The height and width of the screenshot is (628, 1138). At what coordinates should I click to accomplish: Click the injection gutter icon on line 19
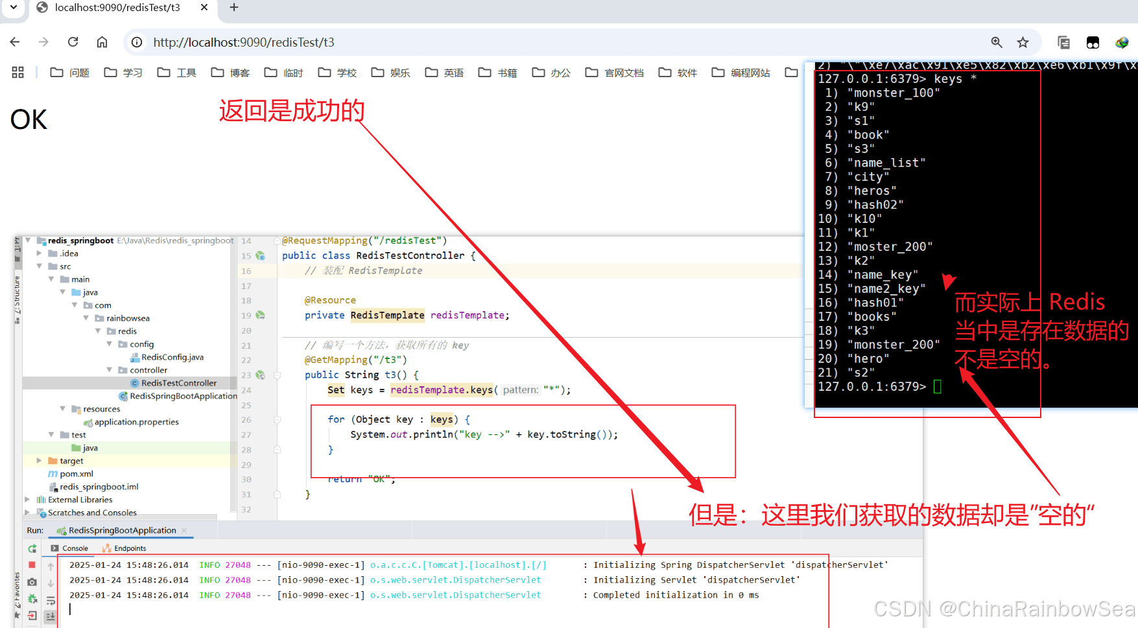click(x=260, y=316)
